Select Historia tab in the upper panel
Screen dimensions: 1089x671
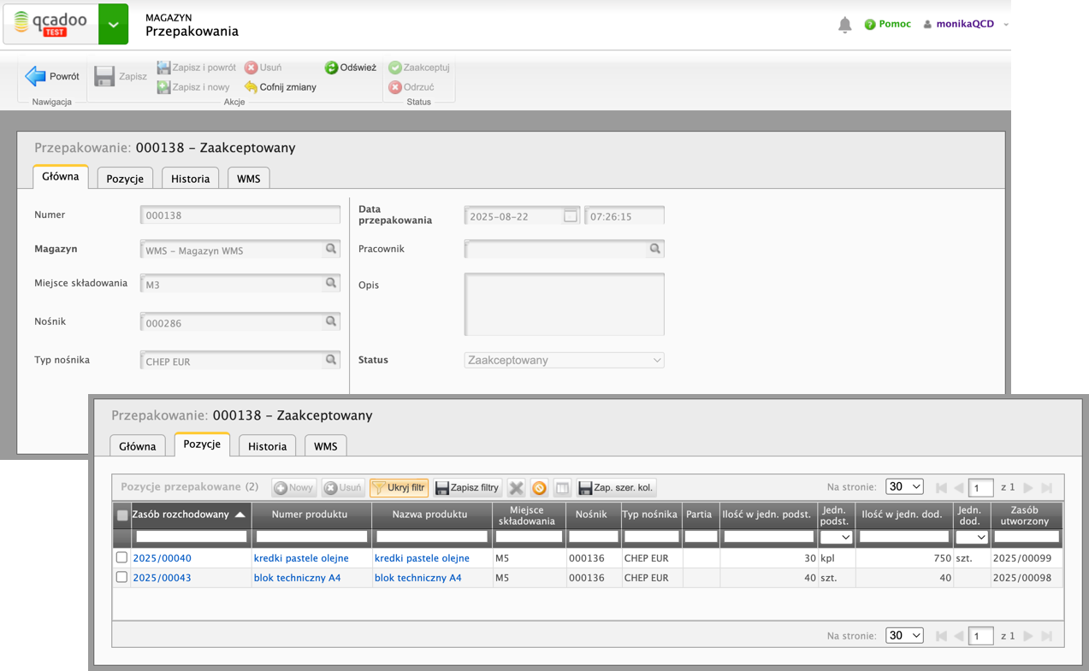pos(190,178)
